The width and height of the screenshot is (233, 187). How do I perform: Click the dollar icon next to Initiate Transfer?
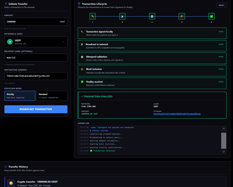click(x=6, y=4)
